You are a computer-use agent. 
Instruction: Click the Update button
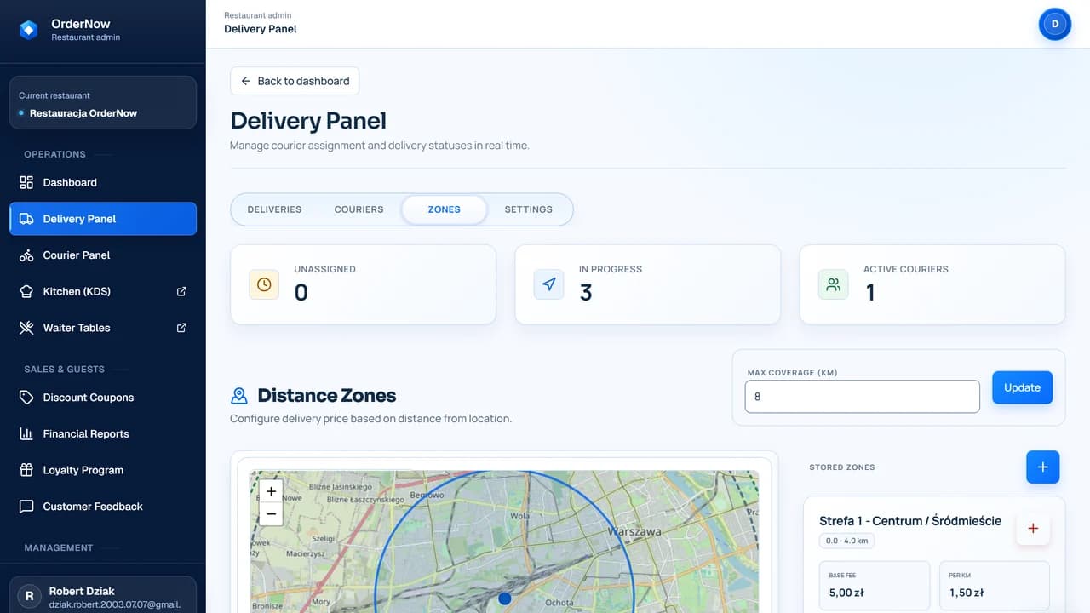(x=1022, y=387)
